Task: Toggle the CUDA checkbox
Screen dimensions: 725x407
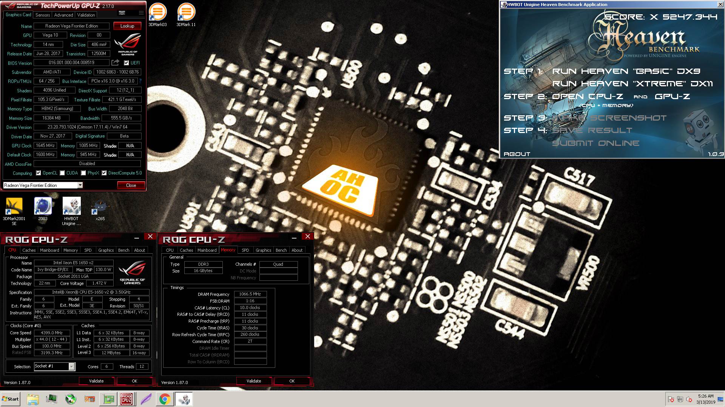Action: click(x=62, y=173)
